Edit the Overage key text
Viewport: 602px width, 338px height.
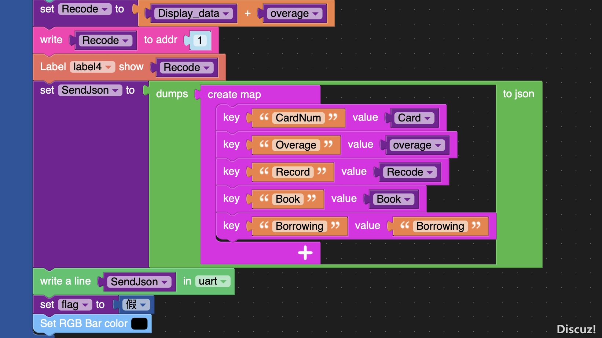(296, 145)
